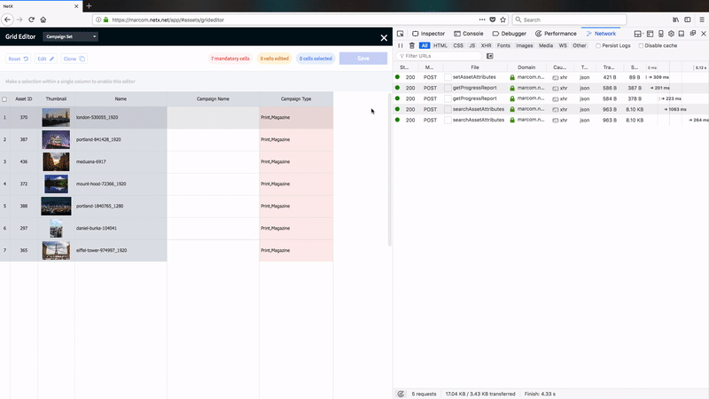Close the Grid Editor with X
Image resolution: width=709 pixels, height=399 pixels.
point(384,37)
